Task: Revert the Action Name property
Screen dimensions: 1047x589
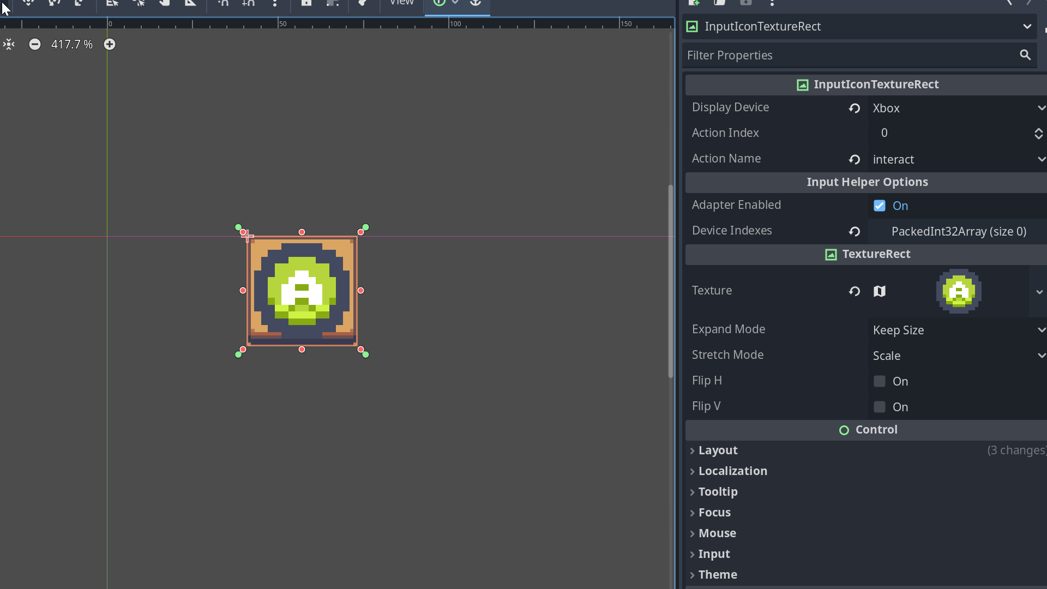Action: [x=854, y=159]
